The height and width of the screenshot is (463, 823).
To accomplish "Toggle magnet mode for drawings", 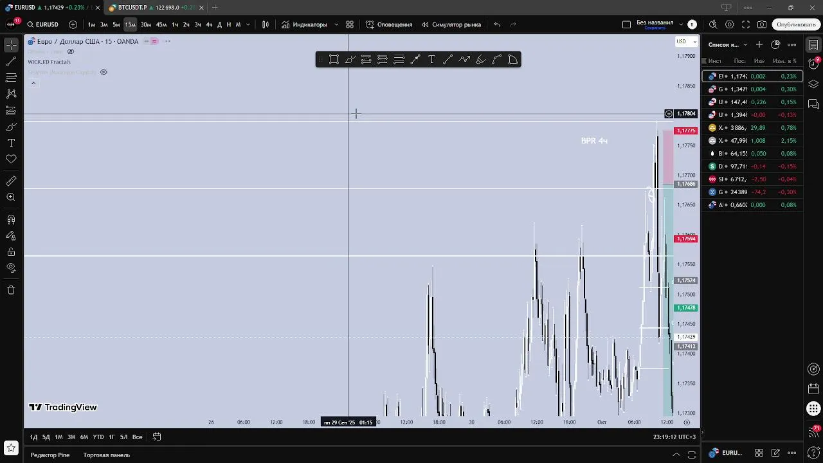I will (x=11, y=220).
